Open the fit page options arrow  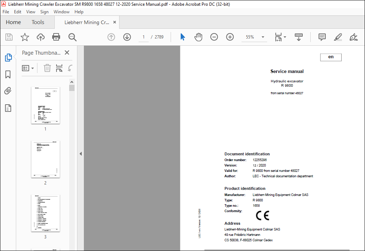tap(285, 37)
